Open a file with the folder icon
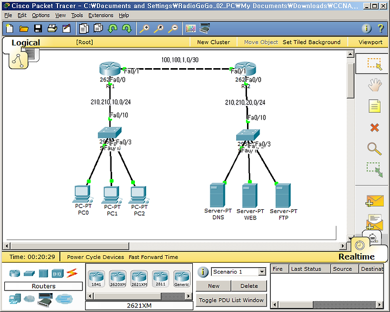 click(24, 29)
